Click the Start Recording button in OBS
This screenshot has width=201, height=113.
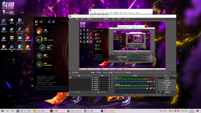coord(167,80)
